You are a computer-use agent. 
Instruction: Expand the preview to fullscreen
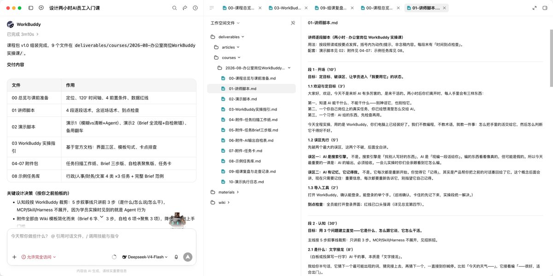click(534, 8)
